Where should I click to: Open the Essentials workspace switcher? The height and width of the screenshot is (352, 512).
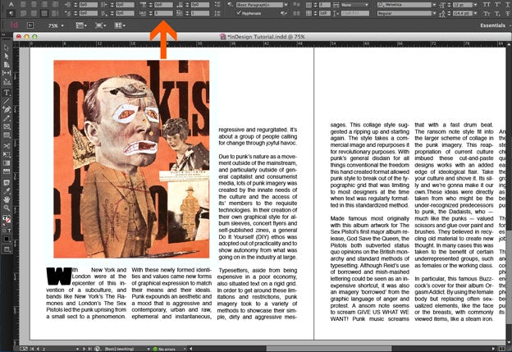496,25
